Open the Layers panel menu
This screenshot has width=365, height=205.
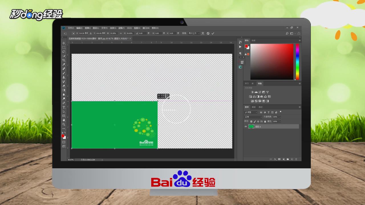(x=299, y=107)
